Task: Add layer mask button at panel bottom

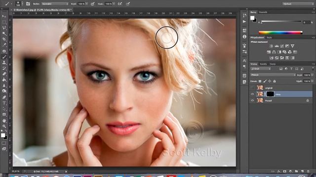Action: coord(284,172)
